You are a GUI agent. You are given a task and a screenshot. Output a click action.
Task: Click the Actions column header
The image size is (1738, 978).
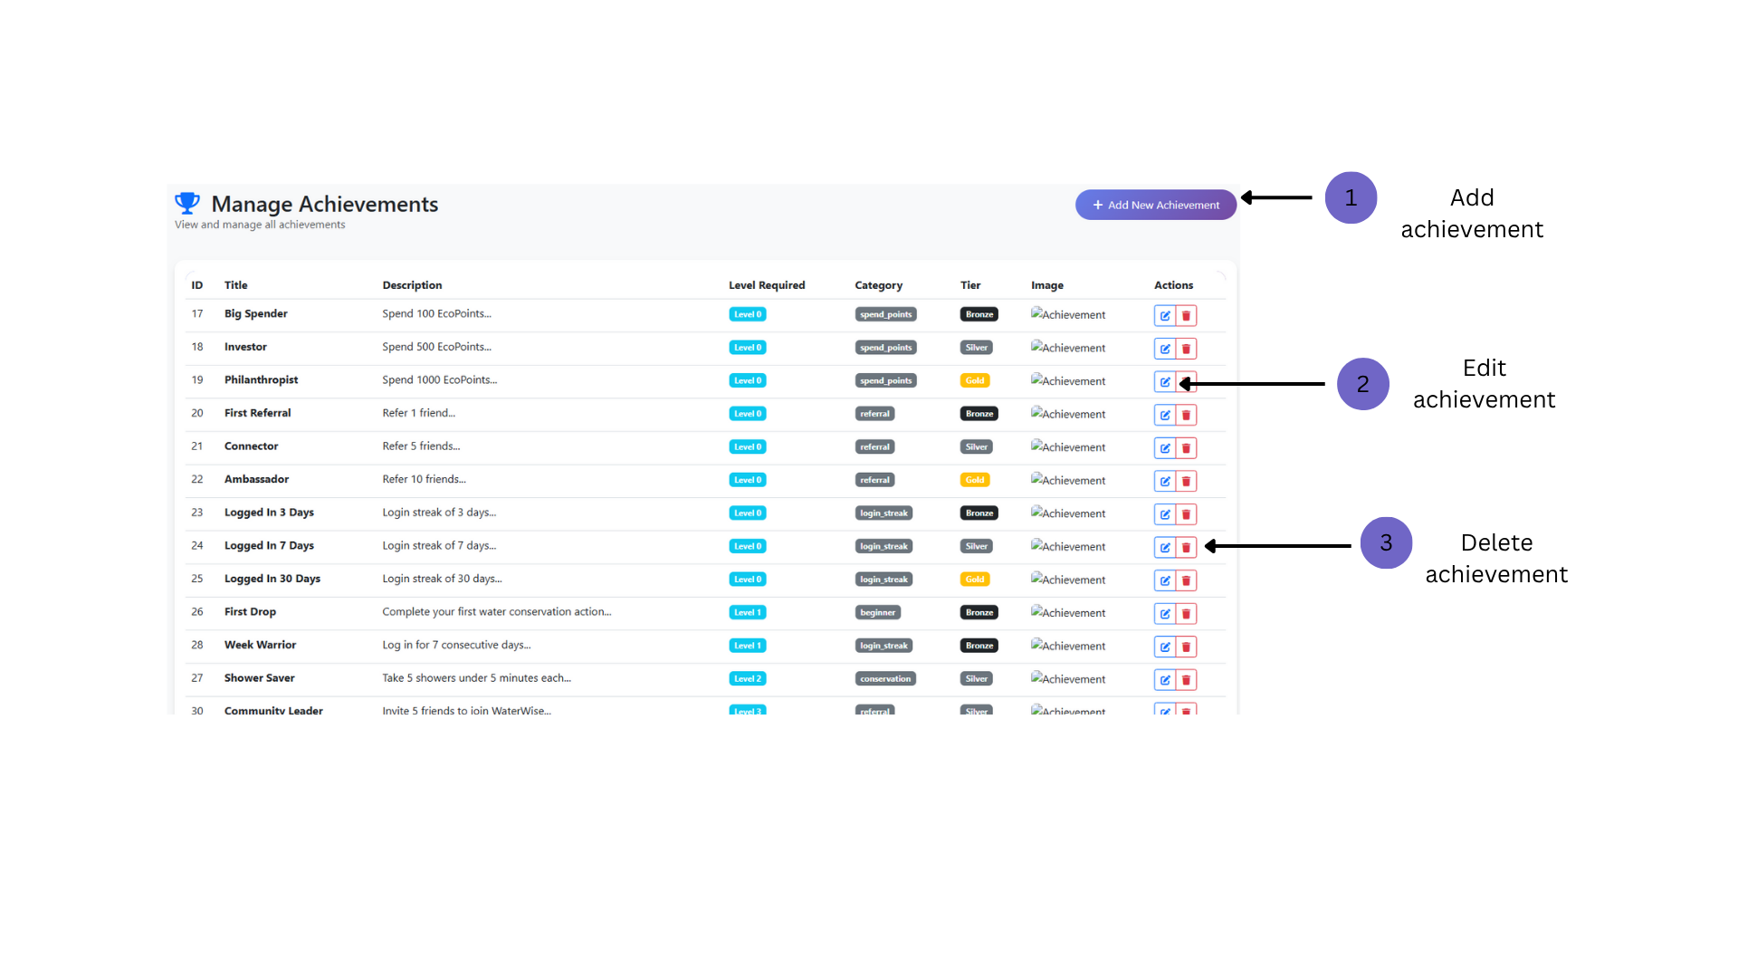[x=1173, y=285]
